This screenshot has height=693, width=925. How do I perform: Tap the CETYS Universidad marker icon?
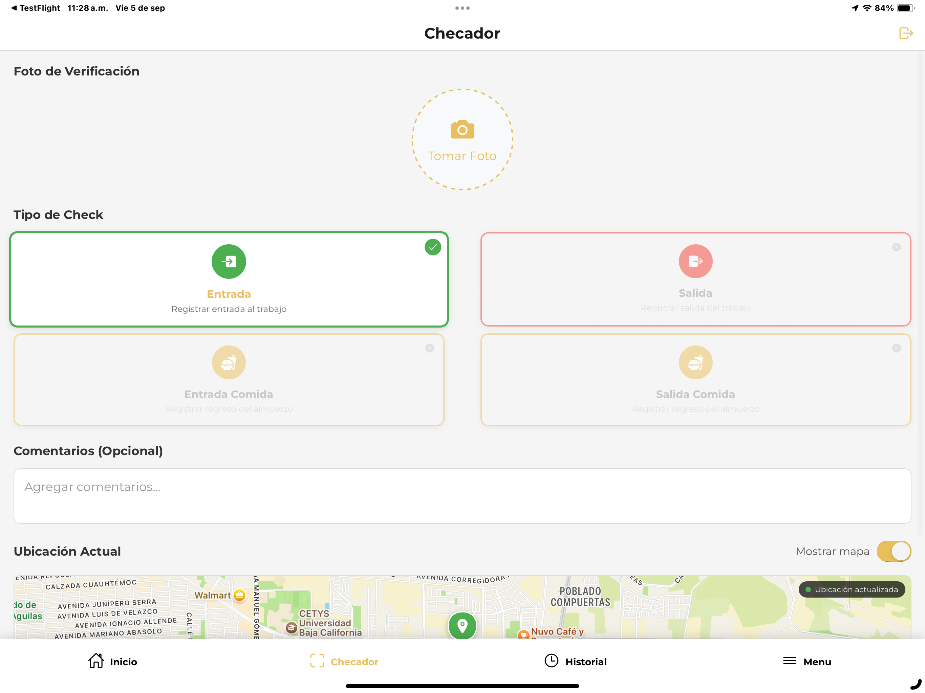[x=292, y=627]
